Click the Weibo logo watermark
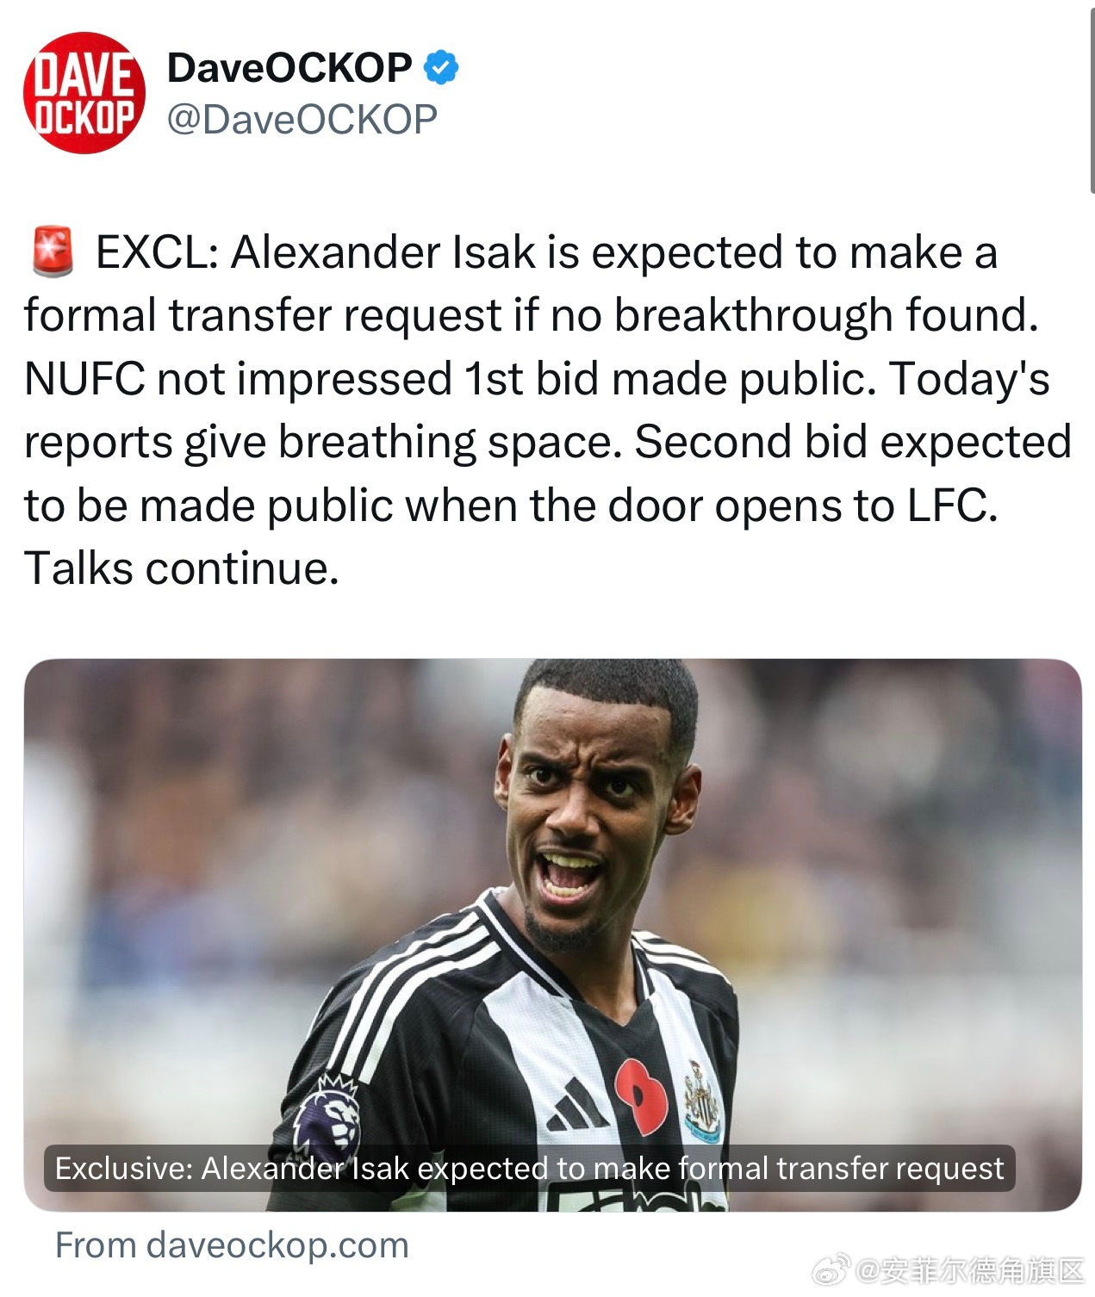This screenshot has width=1095, height=1297. click(x=831, y=1269)
